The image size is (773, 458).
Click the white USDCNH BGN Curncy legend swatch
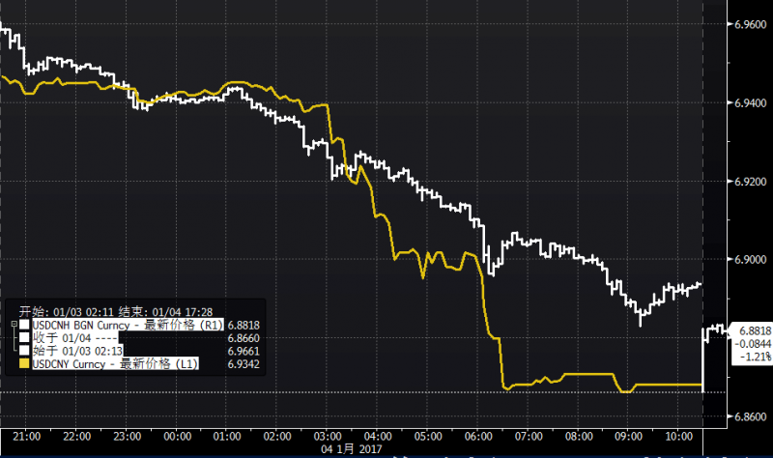click(25, 327)
